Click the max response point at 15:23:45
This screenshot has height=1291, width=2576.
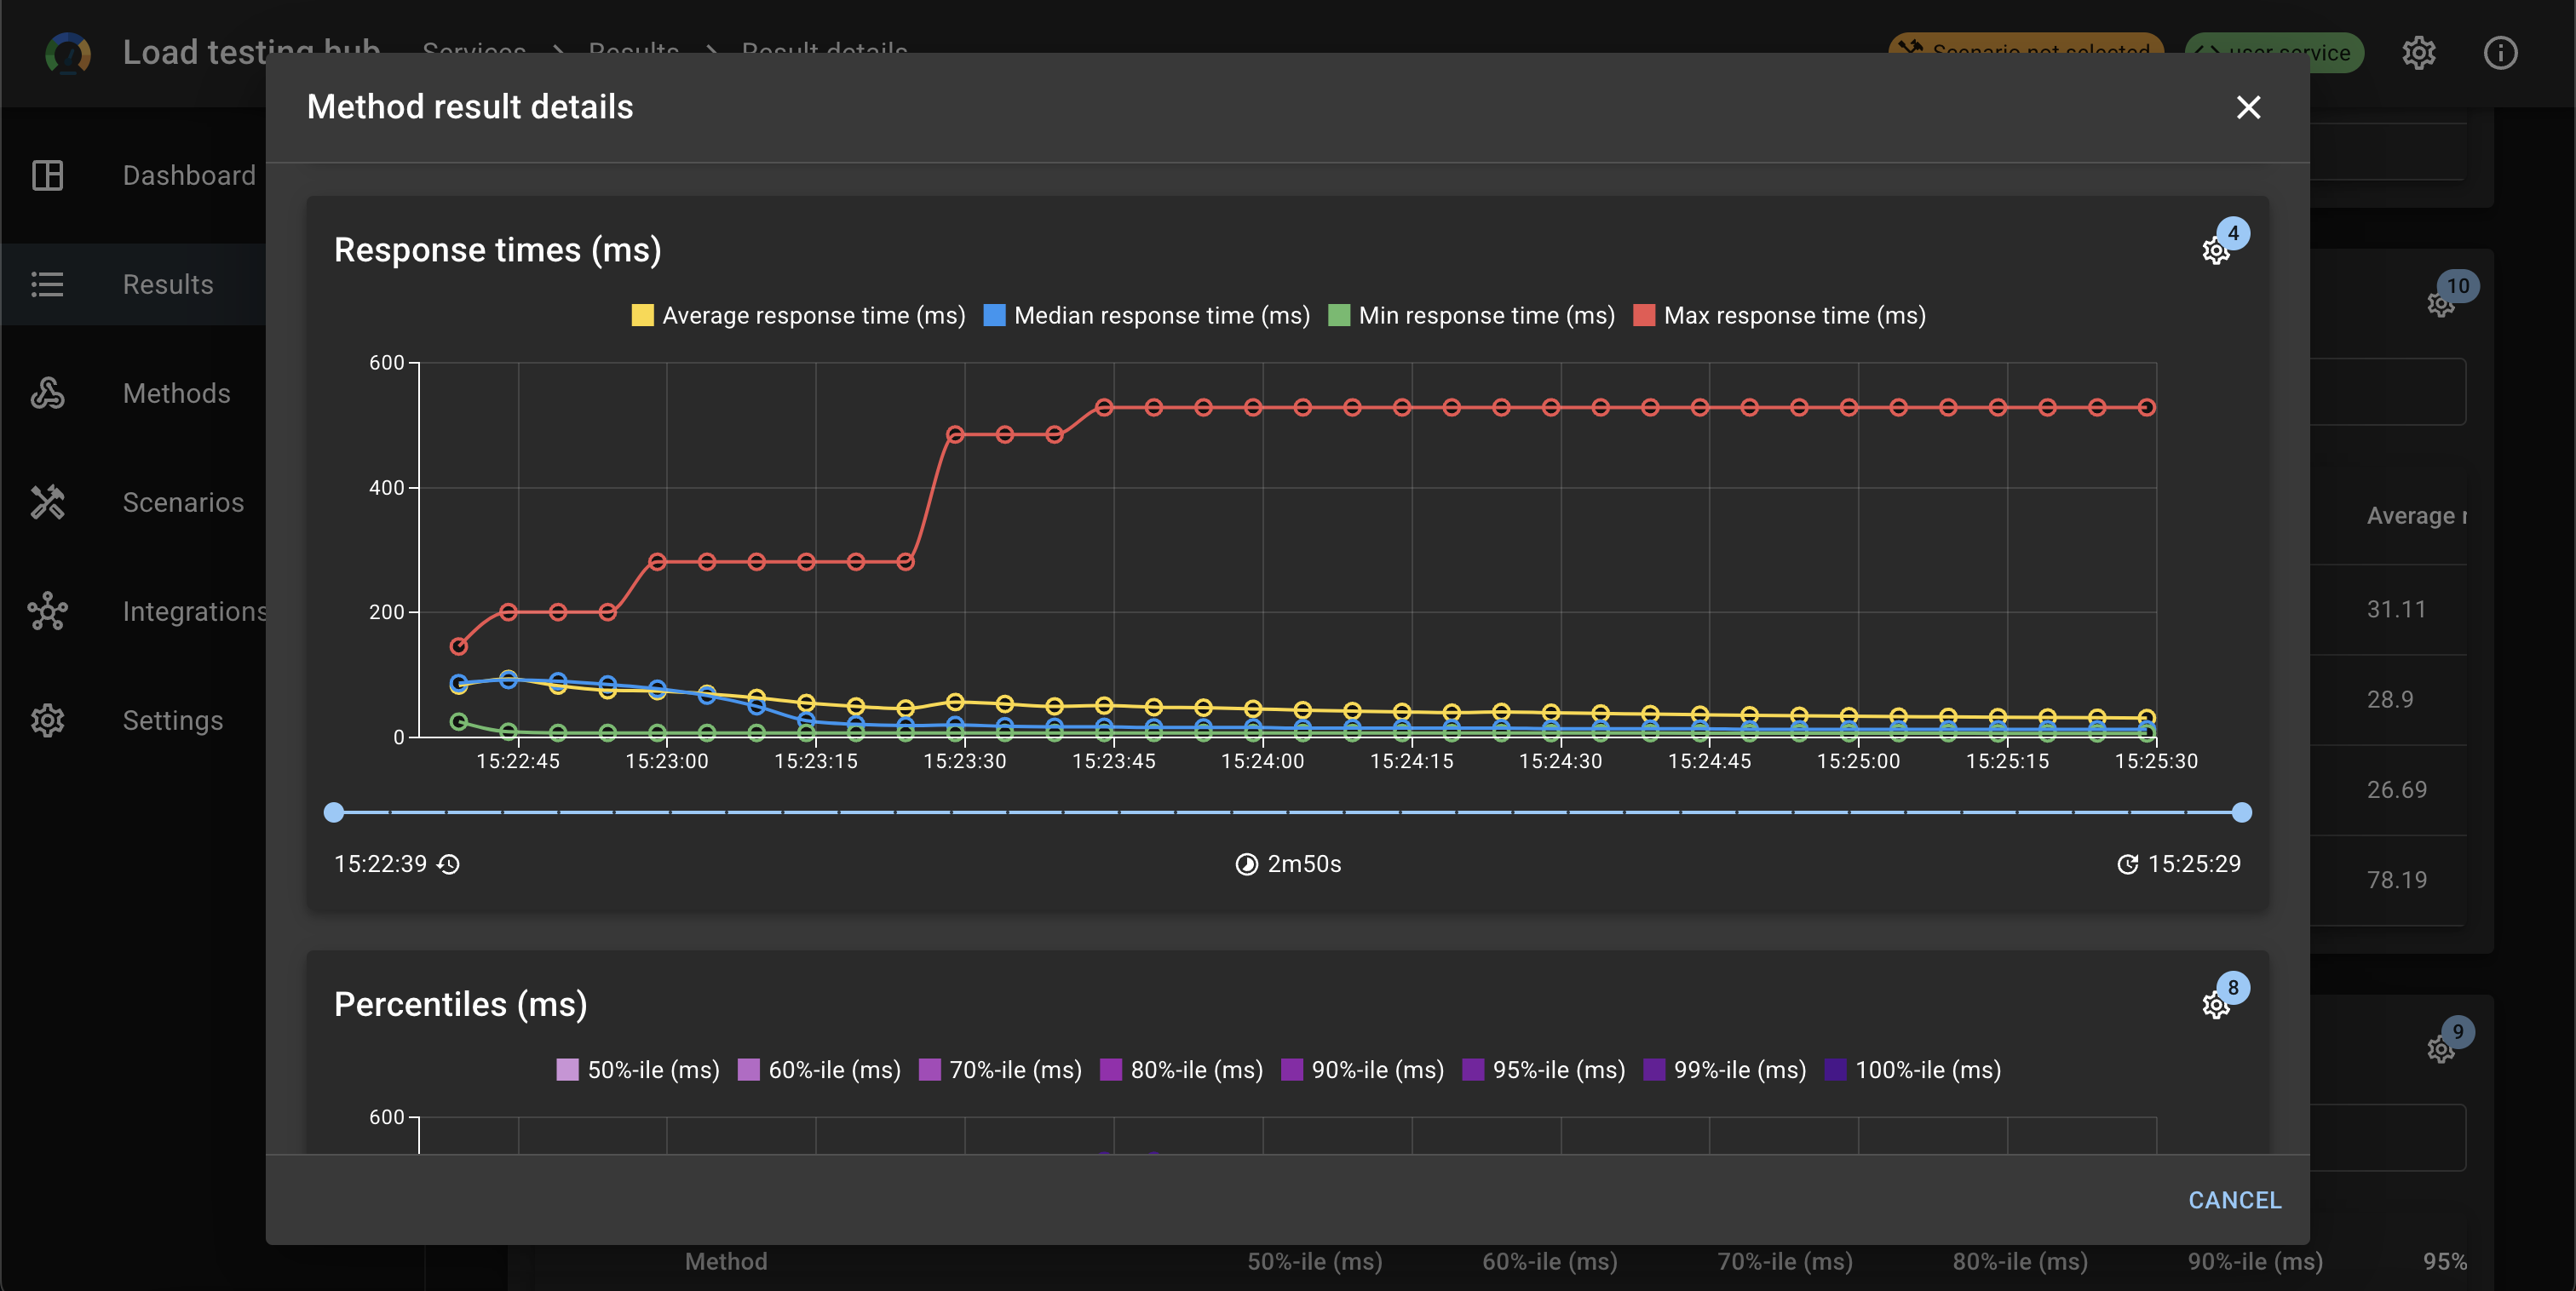[1104, 407]
